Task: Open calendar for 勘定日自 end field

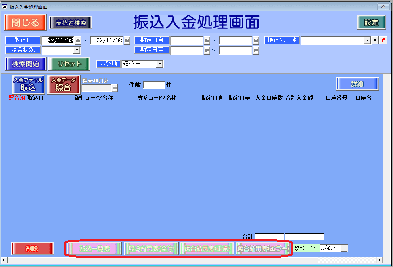Action: click(255, 40)
